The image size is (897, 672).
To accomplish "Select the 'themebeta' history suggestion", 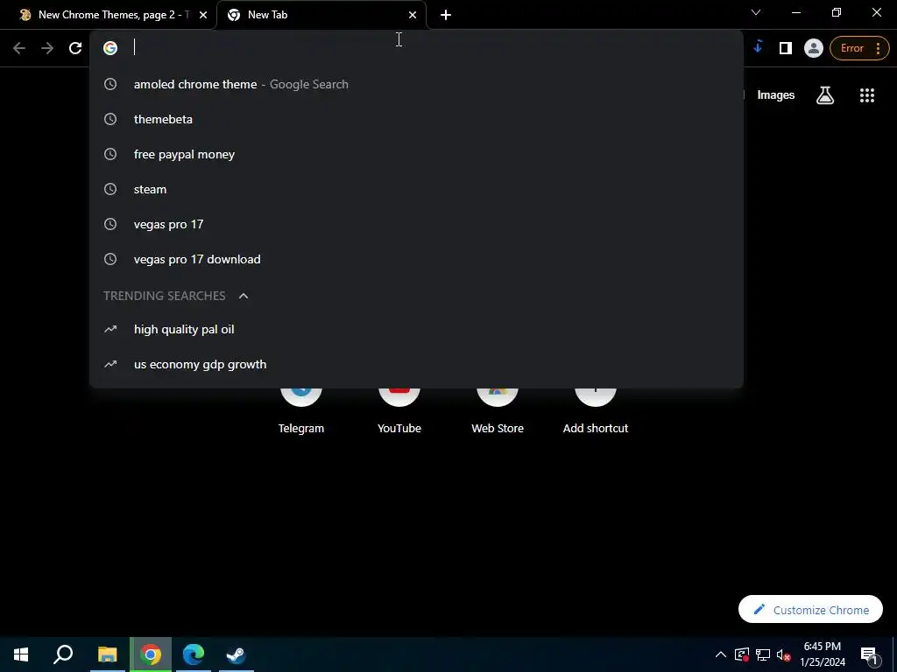I will 416,119.
